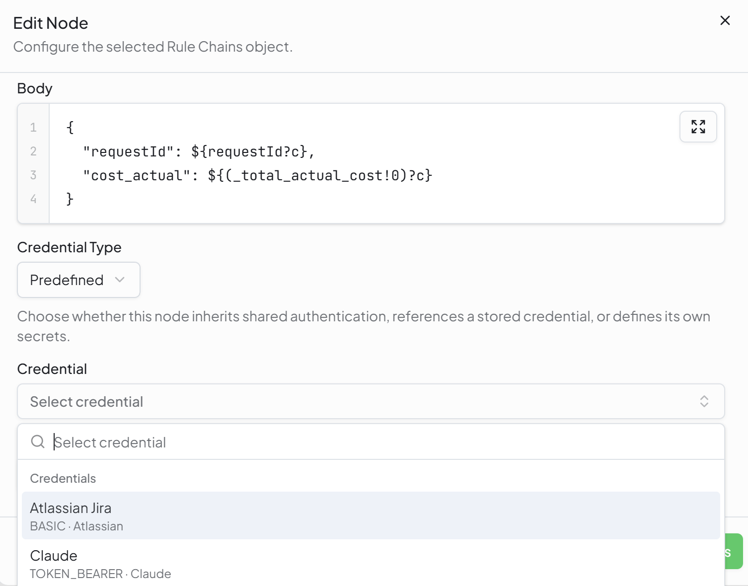The height and width of the screenshot is (586, 748).
Task: Close the Edit Node dialog
Action: point(725,20)
